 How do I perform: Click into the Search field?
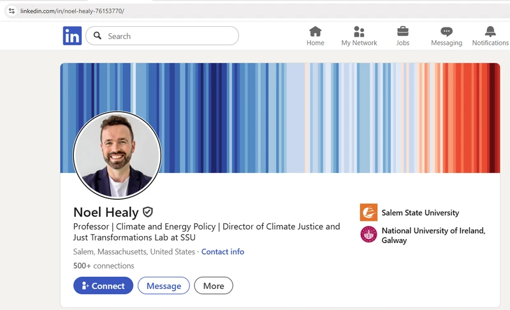(x=169, y=36)
